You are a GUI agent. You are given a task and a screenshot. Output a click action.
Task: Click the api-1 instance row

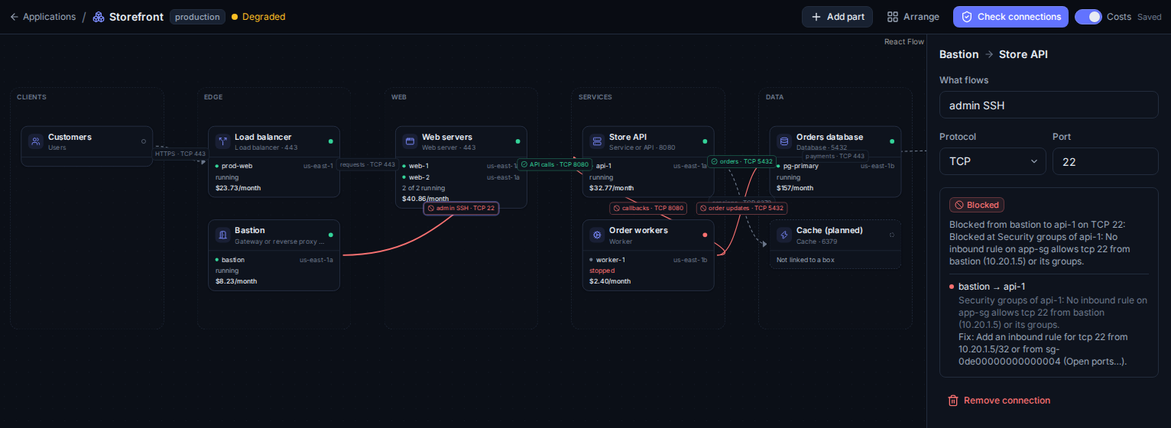tap(648, 165)
